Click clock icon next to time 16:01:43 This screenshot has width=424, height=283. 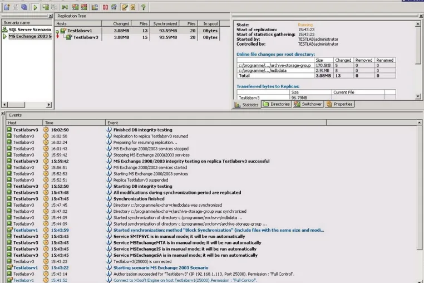coord(46,149)
